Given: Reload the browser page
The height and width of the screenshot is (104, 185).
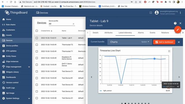Looking at the screenshot, I should [11, 2].
